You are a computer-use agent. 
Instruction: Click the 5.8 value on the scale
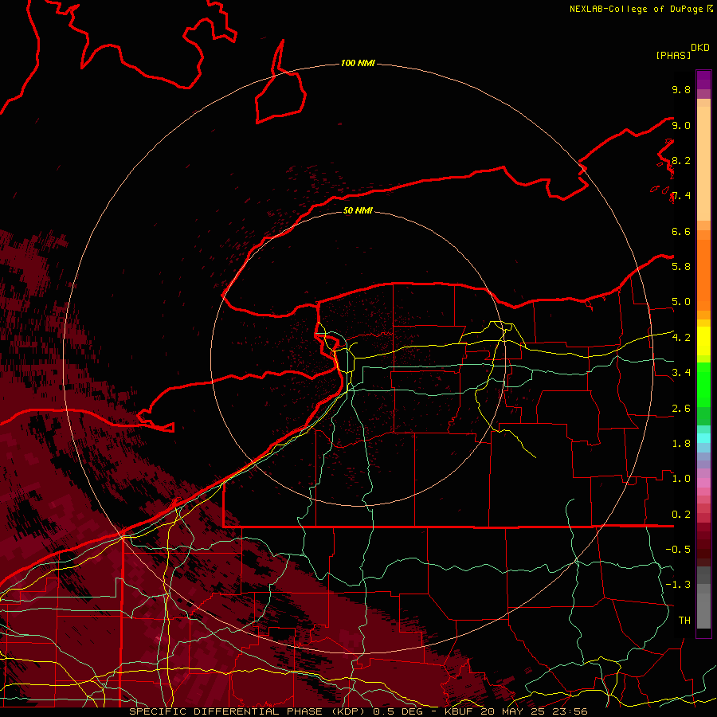point(681,267)
